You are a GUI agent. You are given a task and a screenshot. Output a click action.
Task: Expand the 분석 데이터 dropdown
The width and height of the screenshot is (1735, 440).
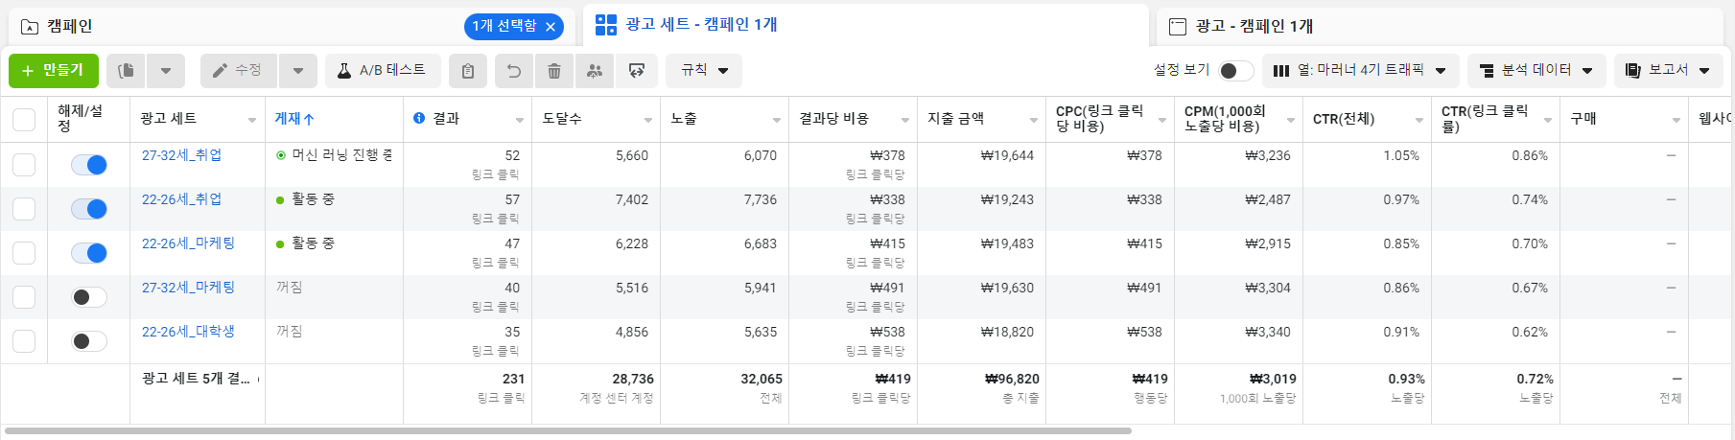tap(1536, 71)
